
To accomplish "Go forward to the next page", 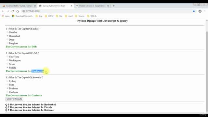I will (8, 11).
